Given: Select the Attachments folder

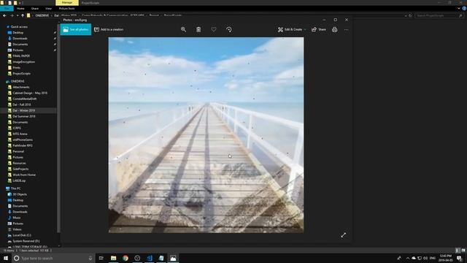Looking at the screenshot, I should (21, 87).
